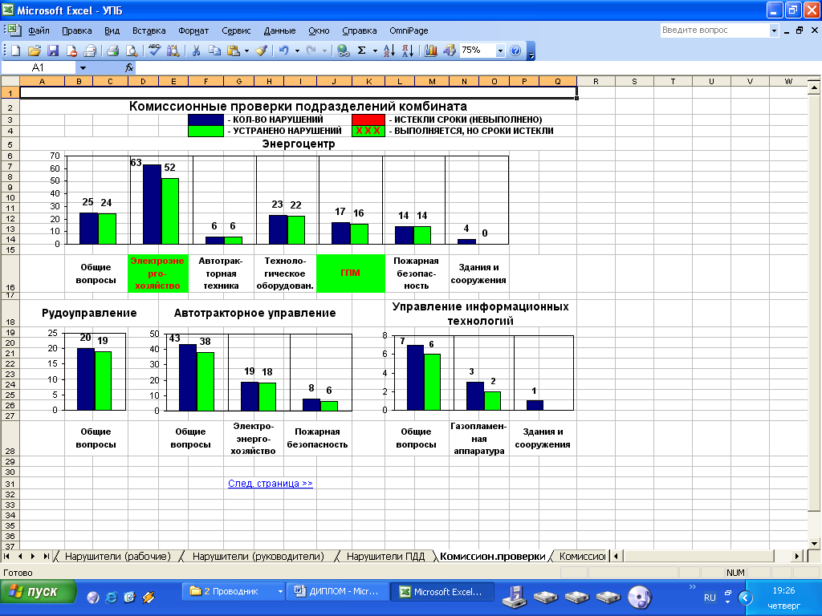The image size is (822, 616).
Task: Click the пуск Start button
Action: pos(38,592)
